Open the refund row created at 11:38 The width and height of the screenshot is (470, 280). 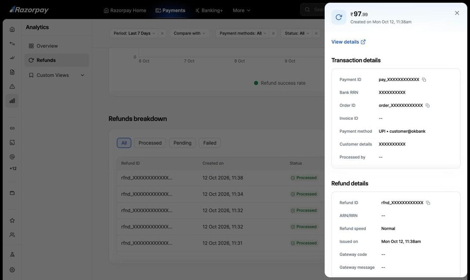click(x=220, y=178)
